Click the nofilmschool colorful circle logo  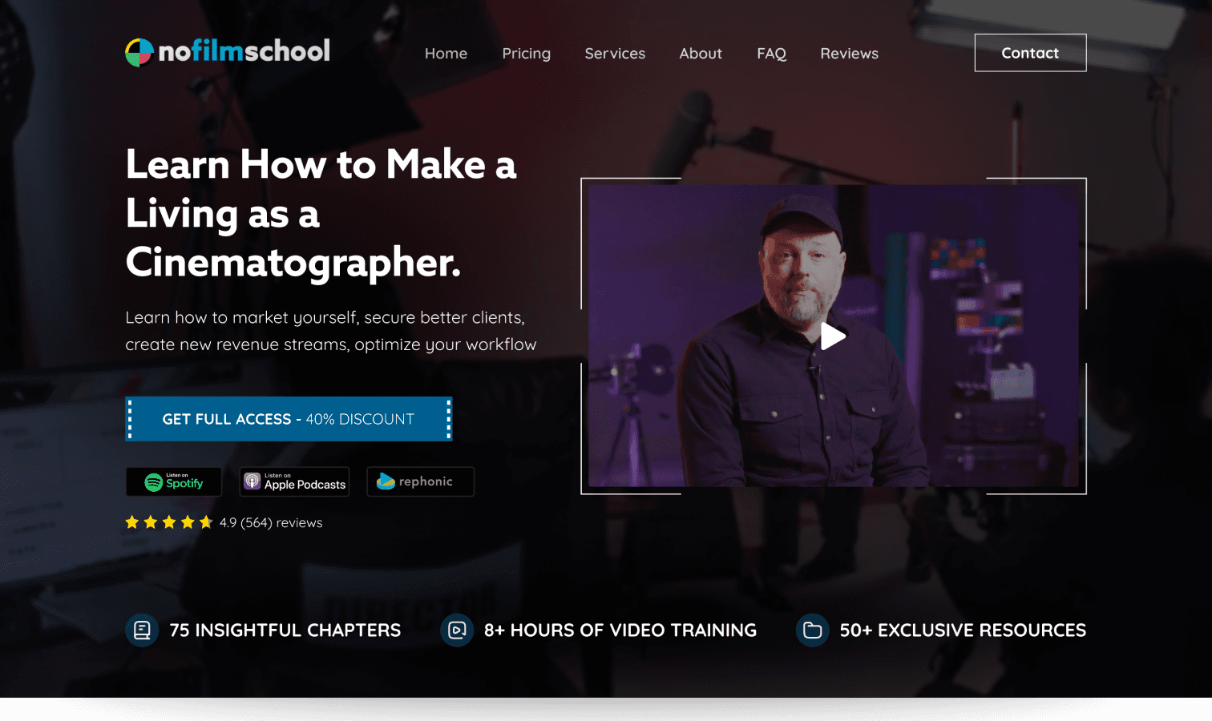pyautogui.click(x=139, y=53)
